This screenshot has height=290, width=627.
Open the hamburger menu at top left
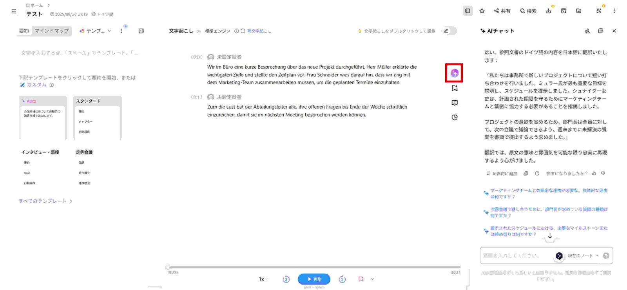pyautogui.click(x=14, y=11)
